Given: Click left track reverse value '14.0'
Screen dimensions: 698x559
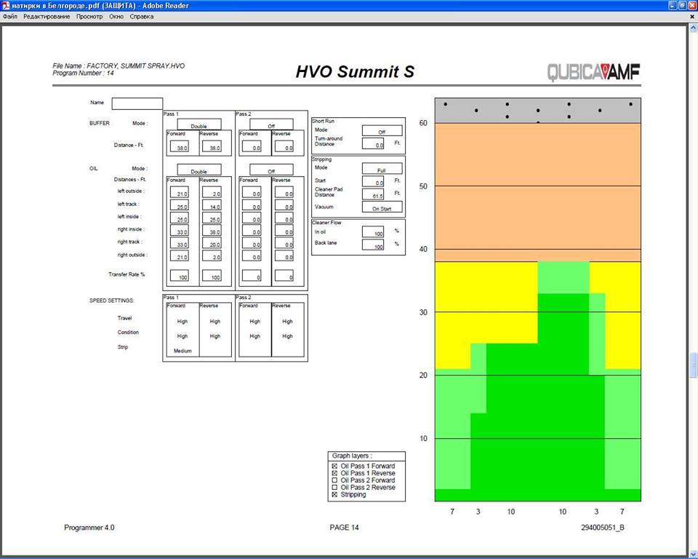Looking at the screenshot, I should click(x=212, y=205).
